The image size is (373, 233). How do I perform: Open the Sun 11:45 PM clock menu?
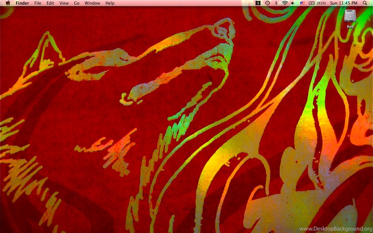pyautogui.click(x=344, y=3)
